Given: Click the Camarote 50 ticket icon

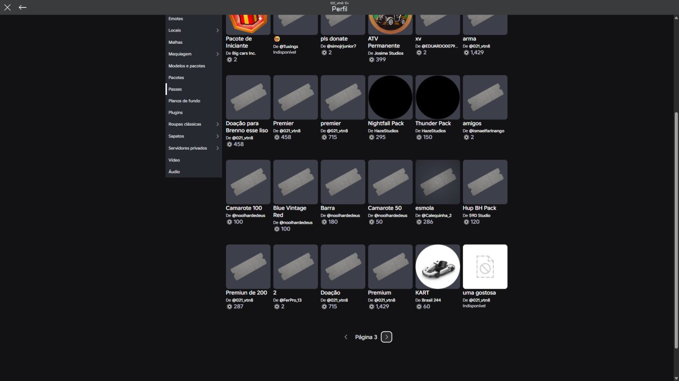Looking at the screenshot, I should [x=390, y=182].
